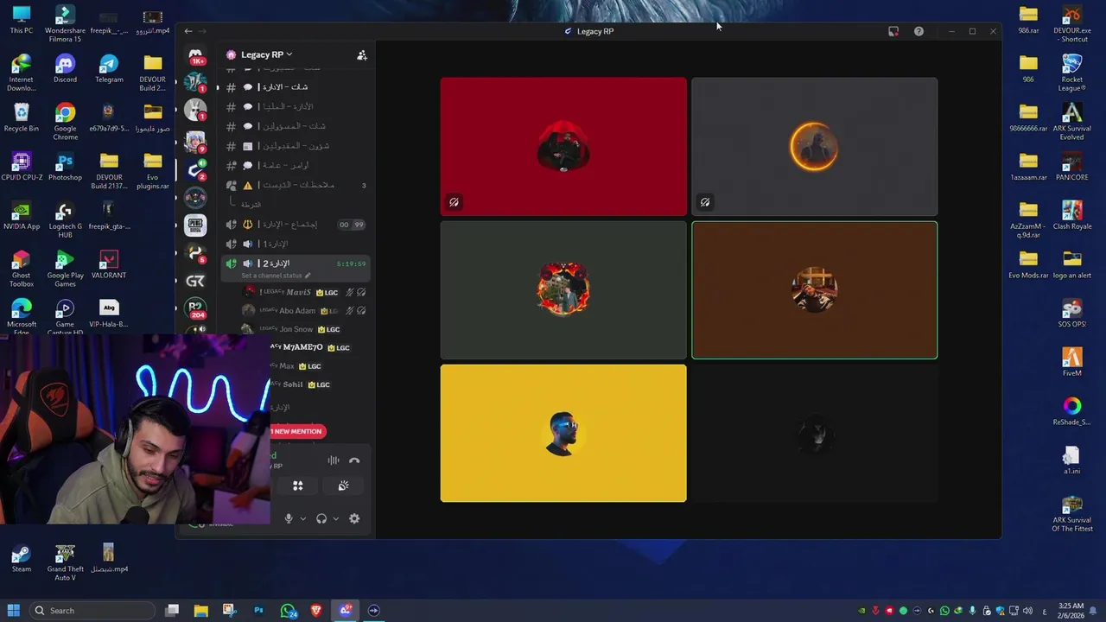This screenshot has width=1106, height=622.
Task: Open the شؤون - المقبولين channel
Action: click(x=296, y=146)
